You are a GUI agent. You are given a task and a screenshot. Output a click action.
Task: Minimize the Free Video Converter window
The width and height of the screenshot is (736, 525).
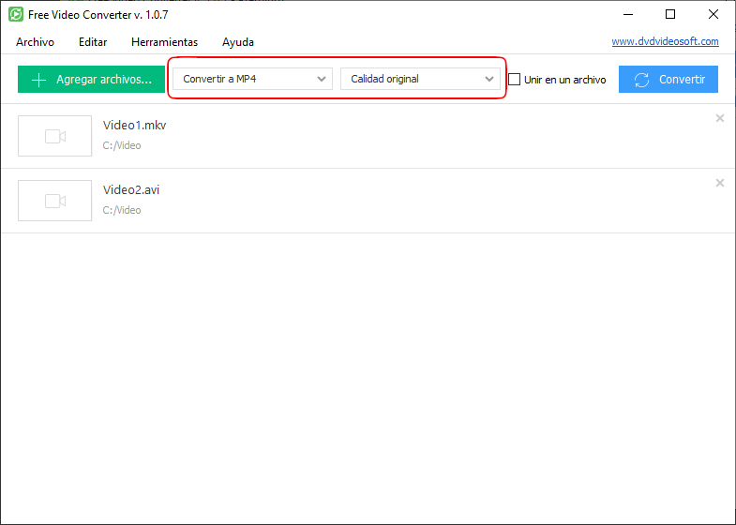(x=628, y=15)
